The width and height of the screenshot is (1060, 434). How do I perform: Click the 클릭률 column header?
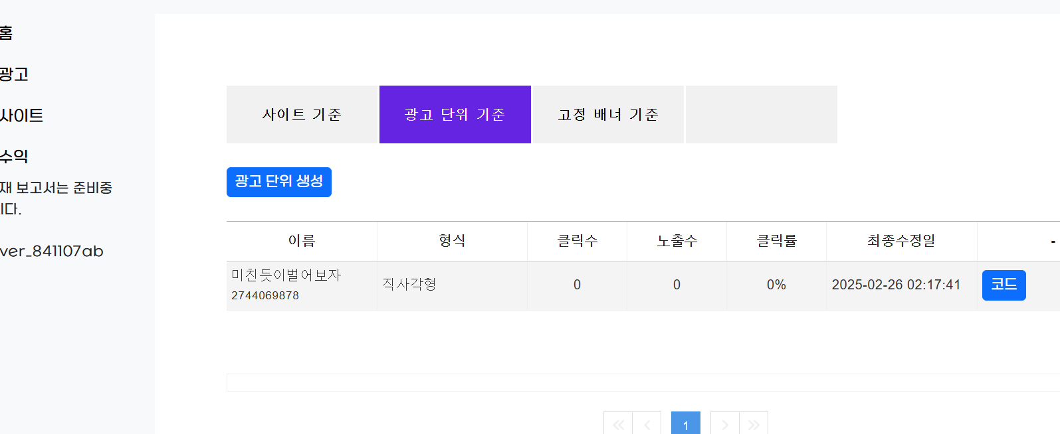[776, 241]
